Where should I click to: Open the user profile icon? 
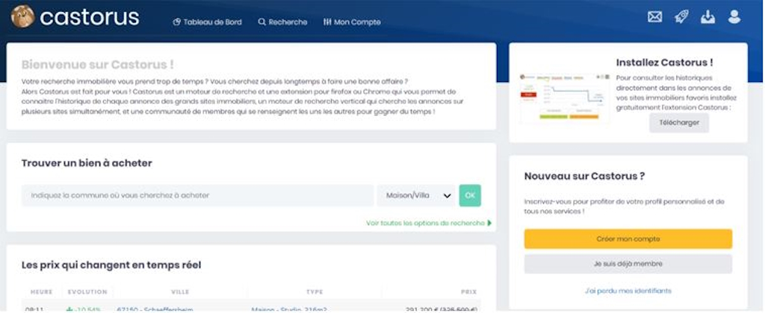pyautogui.click(x=734, y=17)
